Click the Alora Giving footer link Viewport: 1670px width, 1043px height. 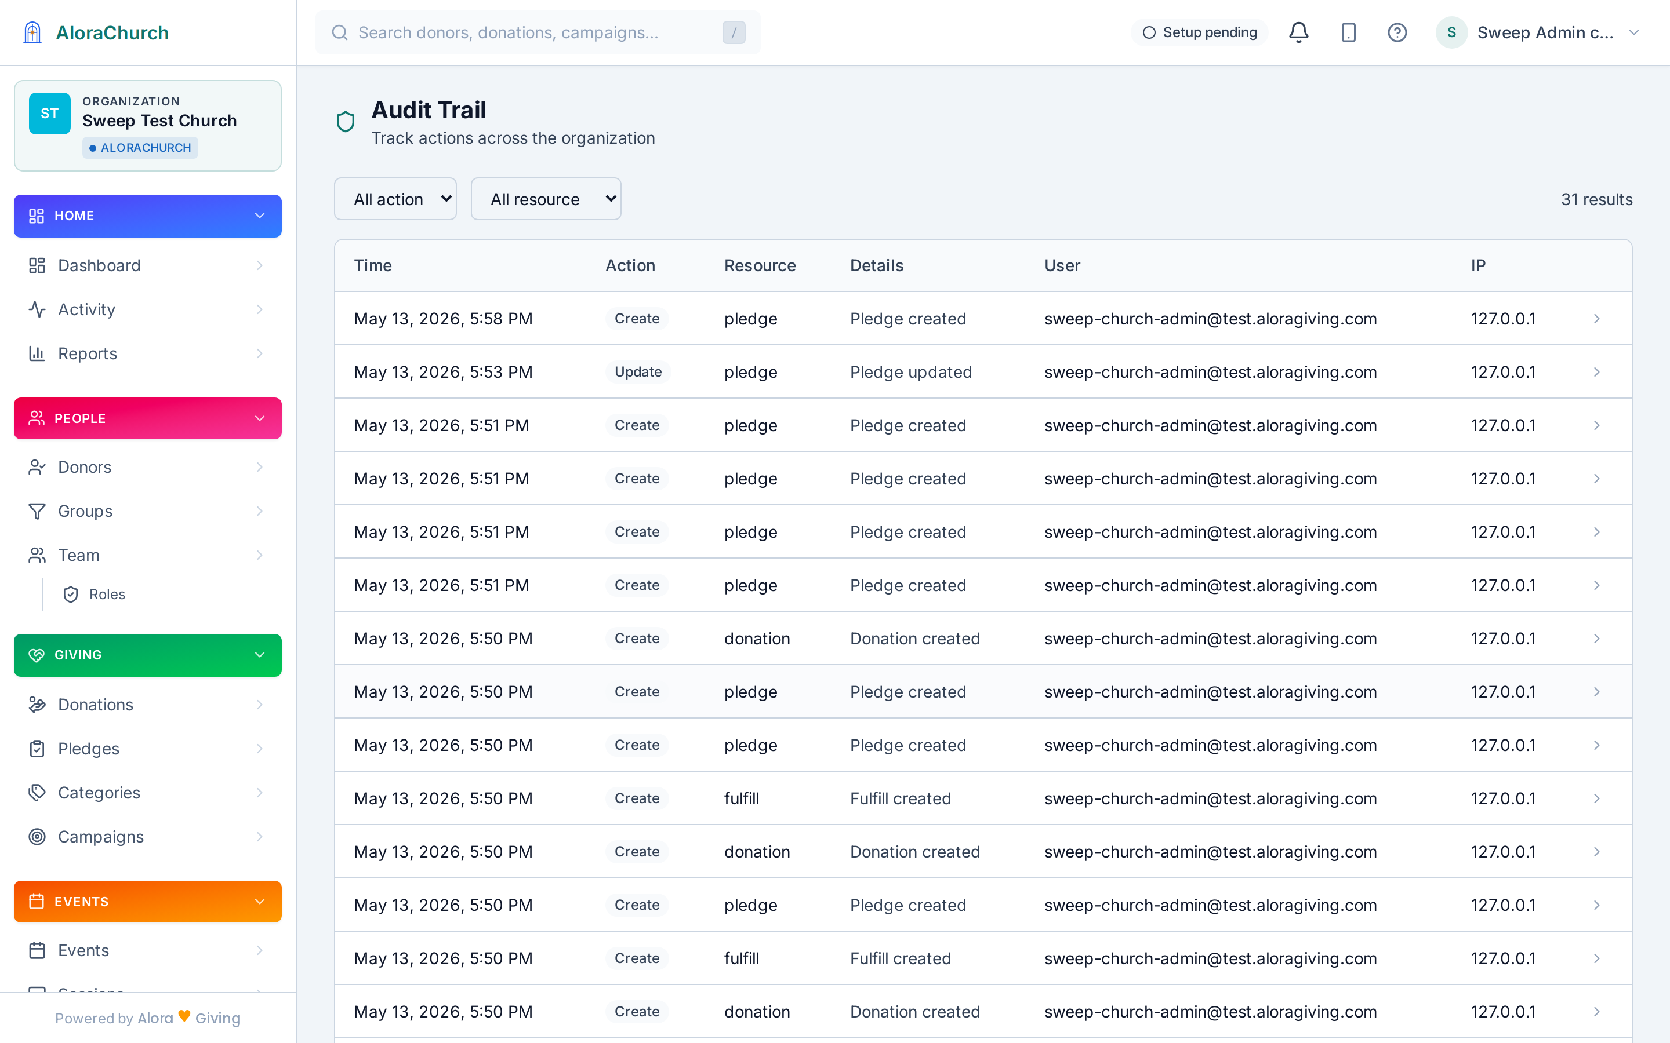click(x=189, y=1018)
